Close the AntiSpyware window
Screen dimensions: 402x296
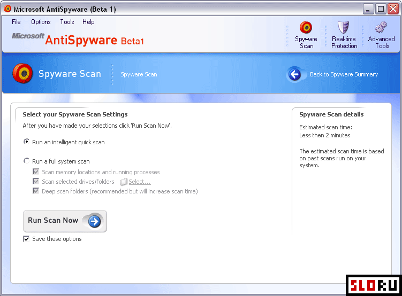pyautogui.click(x=393, y=9)
